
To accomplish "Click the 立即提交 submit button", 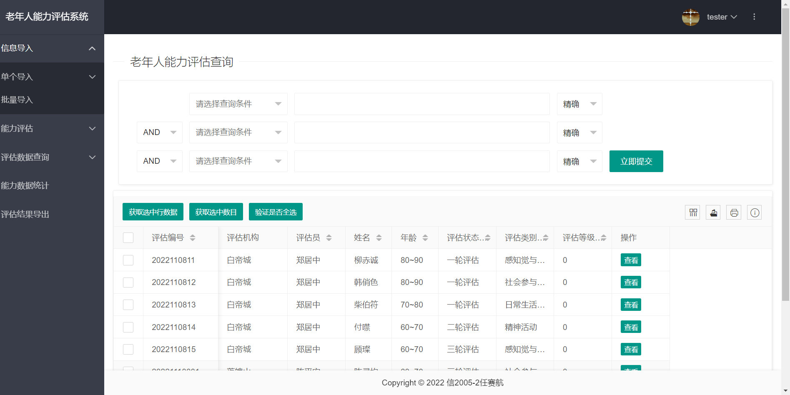I will [x=636, y=161].
